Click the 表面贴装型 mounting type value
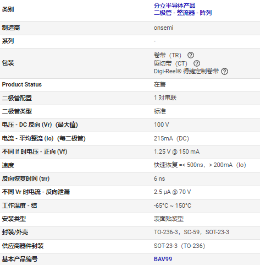Image resolution: width=260 pixels, height=265 pixels. [169, 219]
